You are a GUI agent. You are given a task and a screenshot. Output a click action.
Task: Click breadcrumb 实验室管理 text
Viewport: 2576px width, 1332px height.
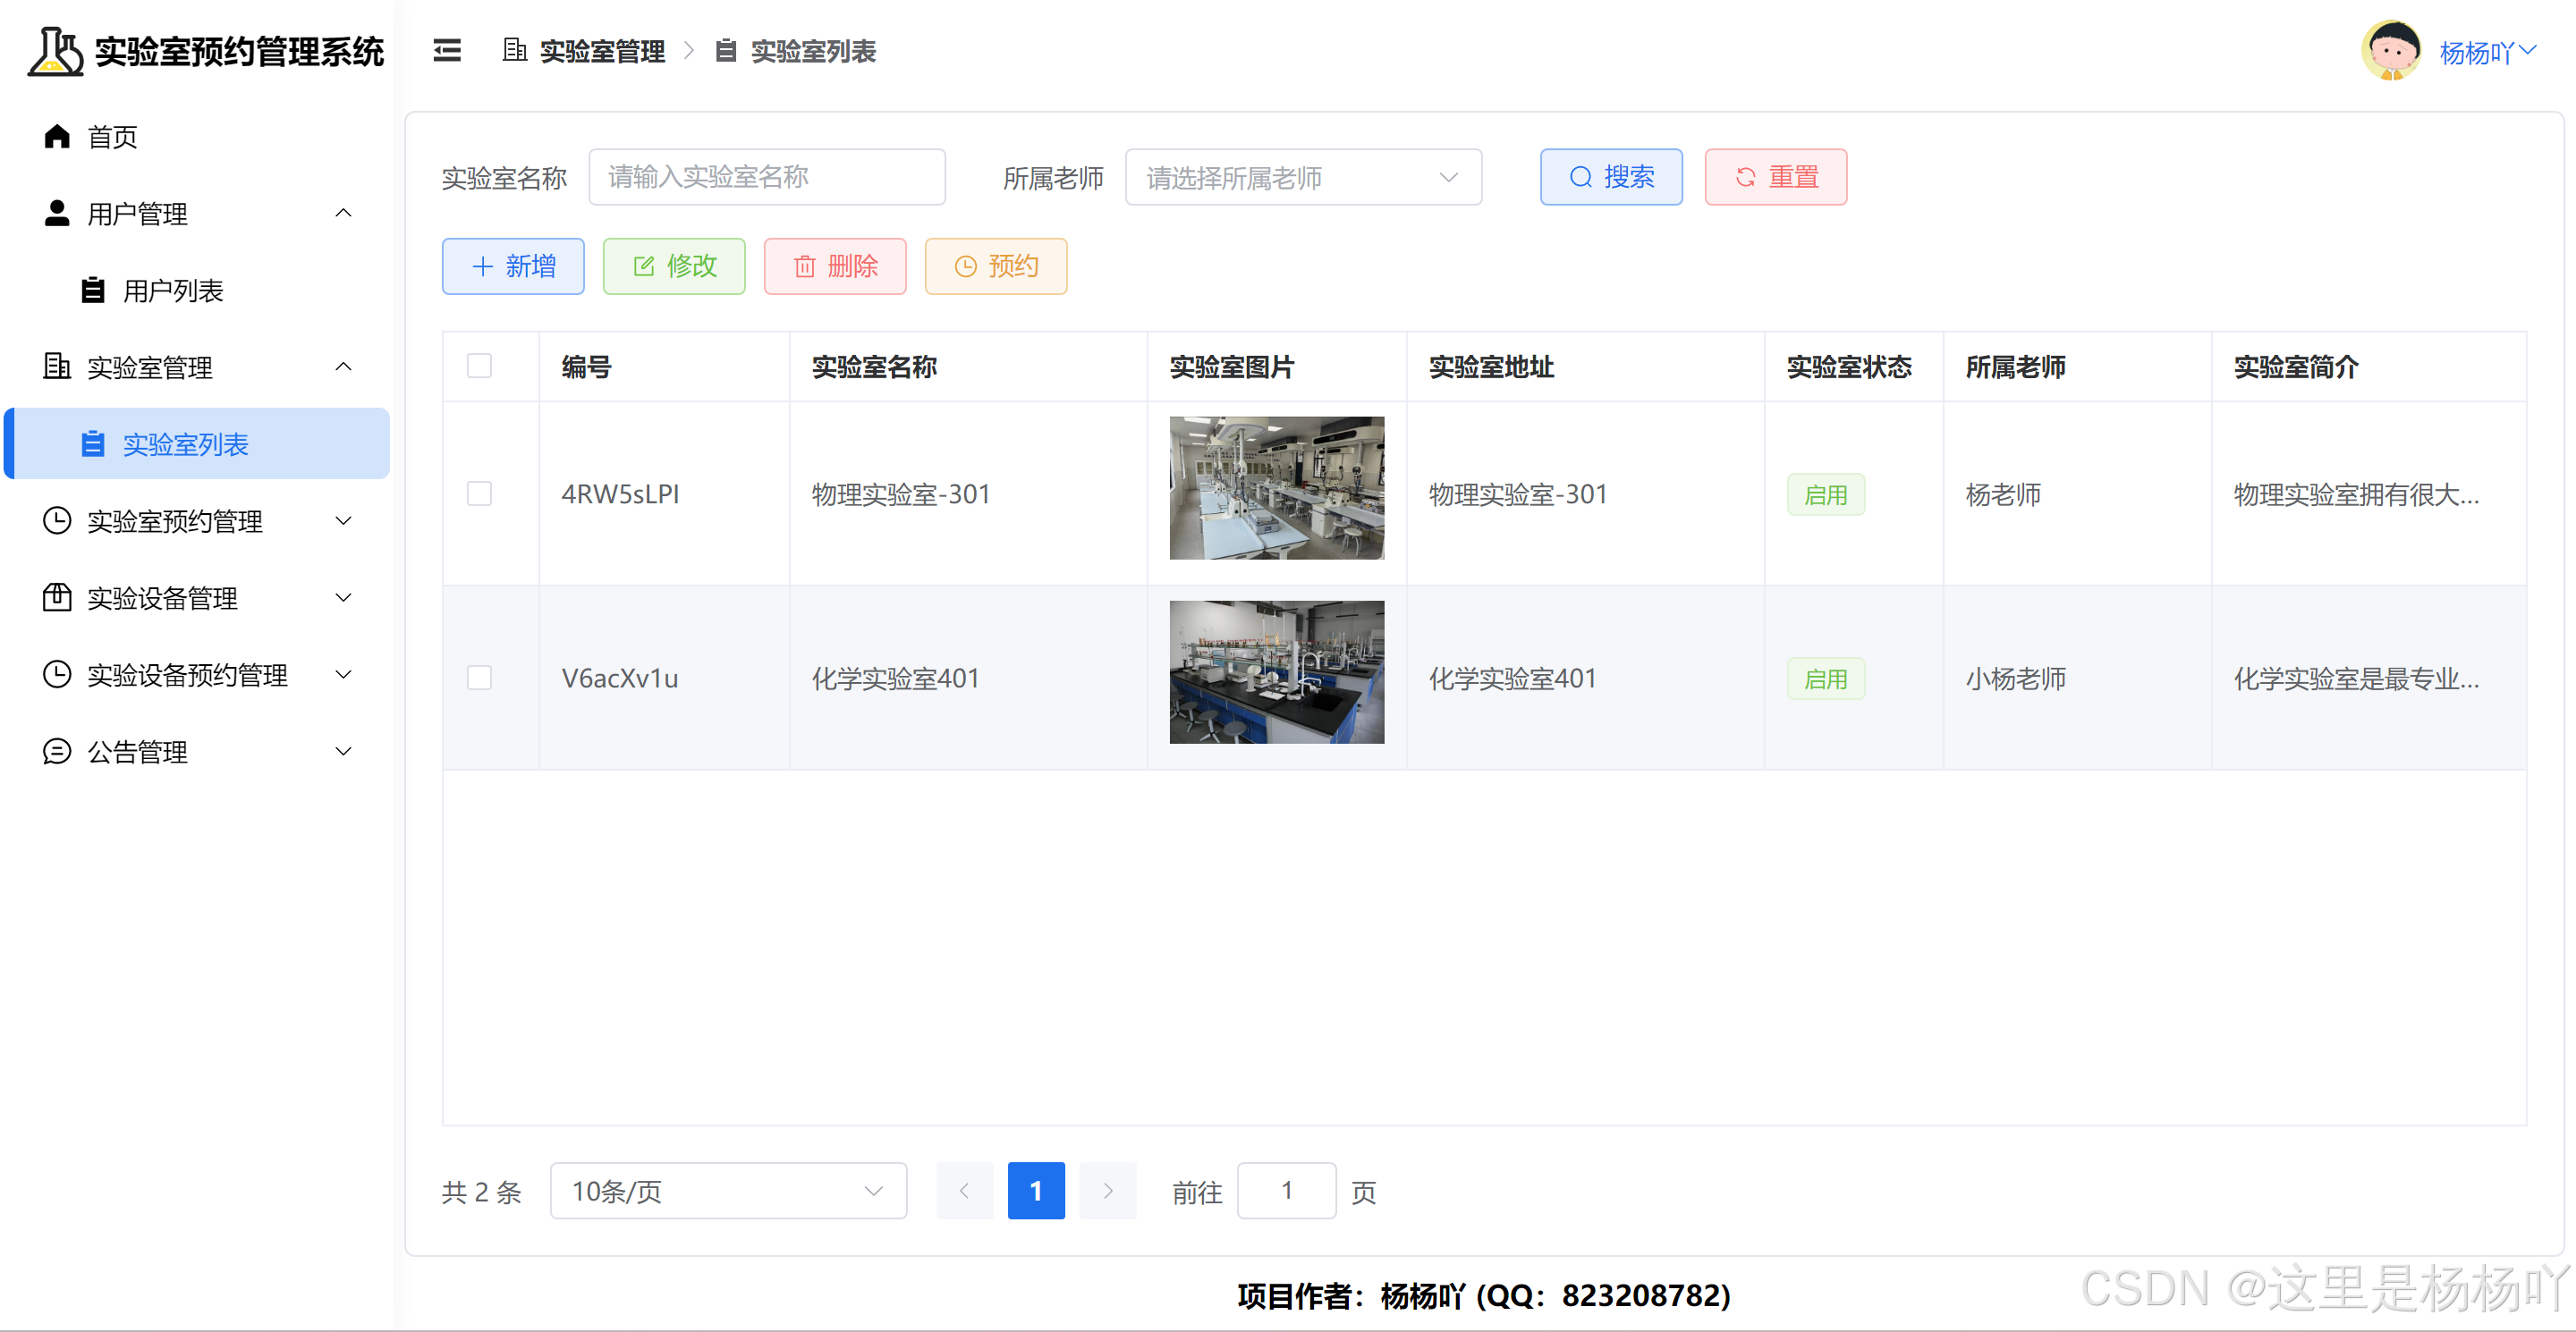(x=602, y=51)
